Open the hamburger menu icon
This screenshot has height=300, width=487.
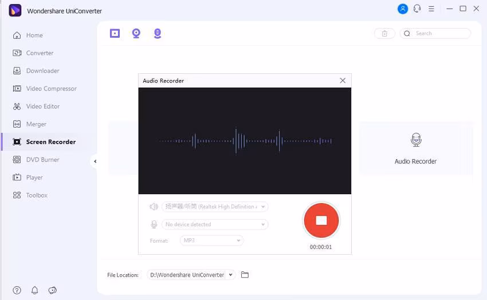(x=431, y=9)
